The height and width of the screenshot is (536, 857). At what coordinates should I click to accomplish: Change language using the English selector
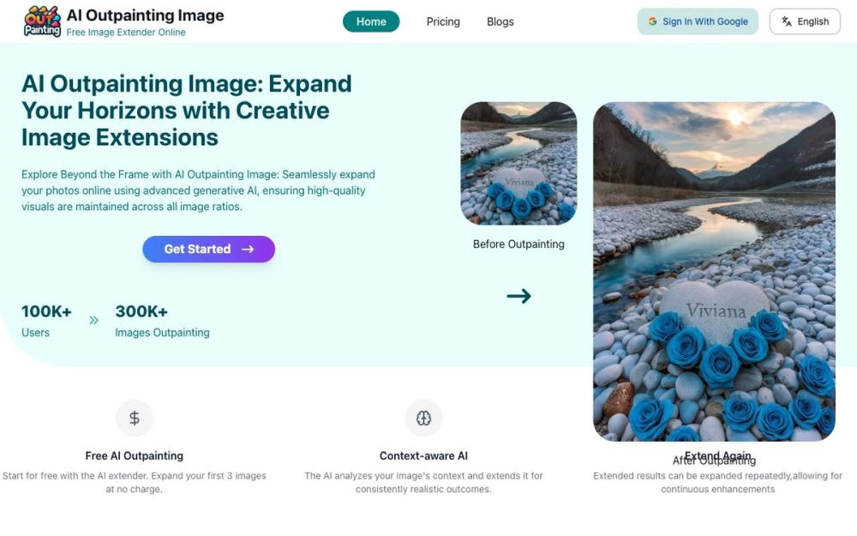804,21
